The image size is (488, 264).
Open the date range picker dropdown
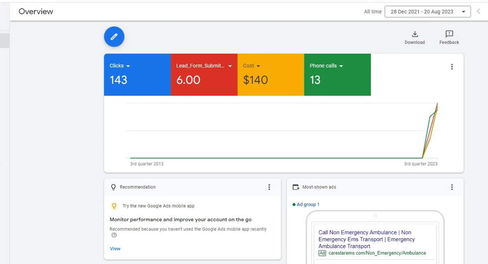(x=427, y=11)
